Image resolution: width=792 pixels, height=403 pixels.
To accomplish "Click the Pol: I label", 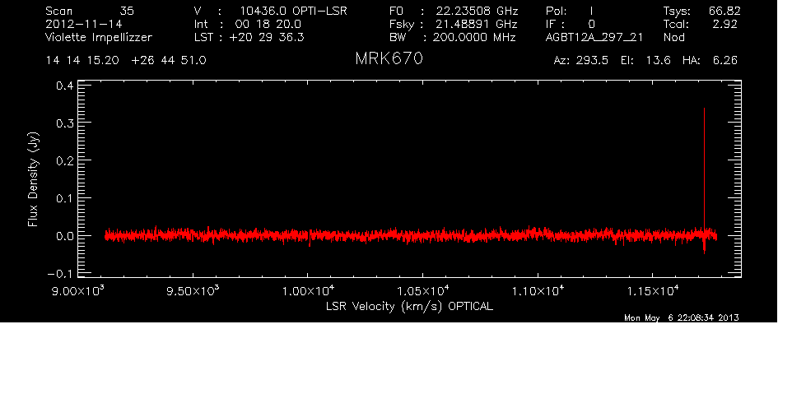I will coord(569,11).
